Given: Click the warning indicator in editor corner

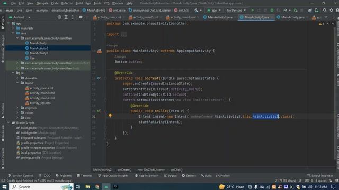Looking at the screenshot, I should (321, 24).
